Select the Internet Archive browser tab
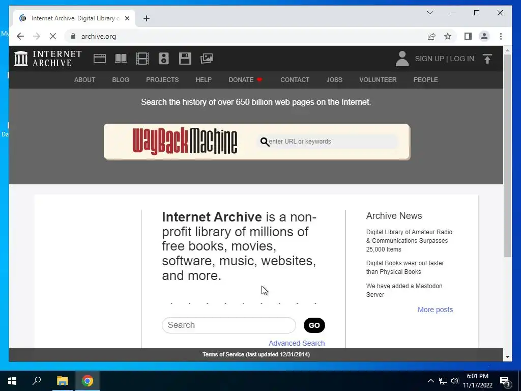The width and height of the screenshot is (521, 391). pyautogui.click(x=74, y=18)
